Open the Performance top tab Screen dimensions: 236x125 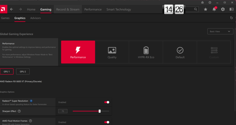coord(93,9)
